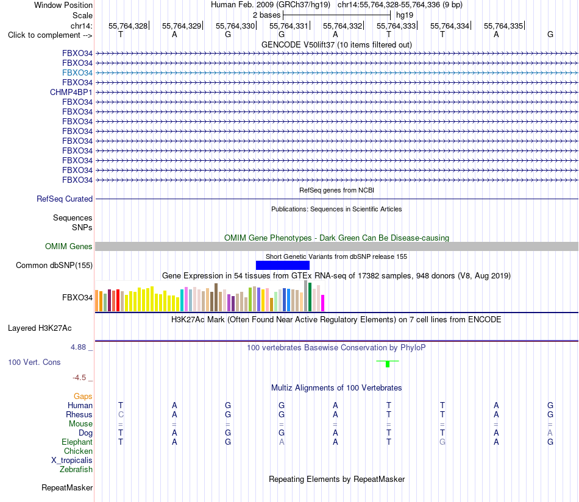The image size is (579, 502).
Task: Click the green PhyloP conservation bar
Action: (388, 364)
